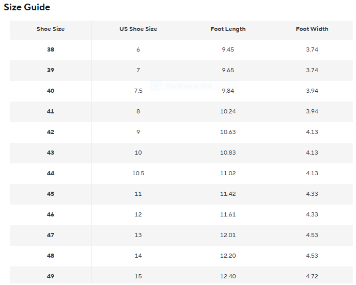Click the US Shoe Size column header
The image size is (356, 285).
coord(138,29)
